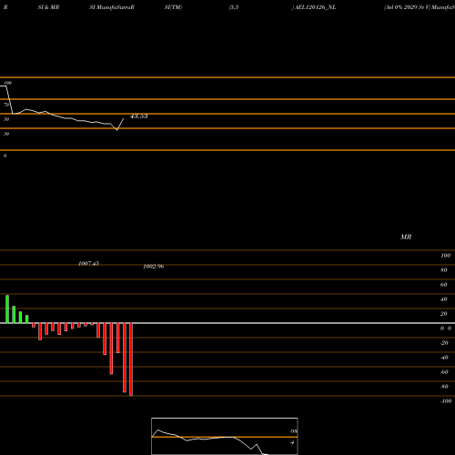Click the -98 label in mini chart
This screenshot has width=455, height=455.
click(293, 431)
